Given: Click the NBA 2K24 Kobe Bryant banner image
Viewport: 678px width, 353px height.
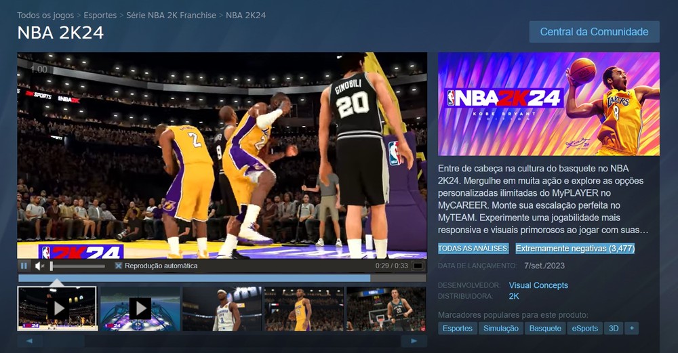Looking at the screenshot, I should (549, 104).
